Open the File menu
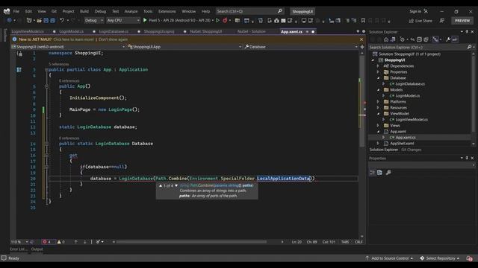The image size is (478, 268). pos(16,11)
